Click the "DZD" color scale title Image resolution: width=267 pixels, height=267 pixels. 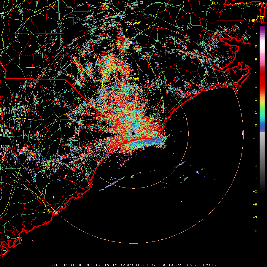pos(261,18)
